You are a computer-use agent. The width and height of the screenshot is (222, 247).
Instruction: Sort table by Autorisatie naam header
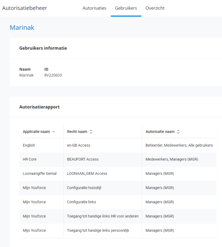tap(160, 131)
